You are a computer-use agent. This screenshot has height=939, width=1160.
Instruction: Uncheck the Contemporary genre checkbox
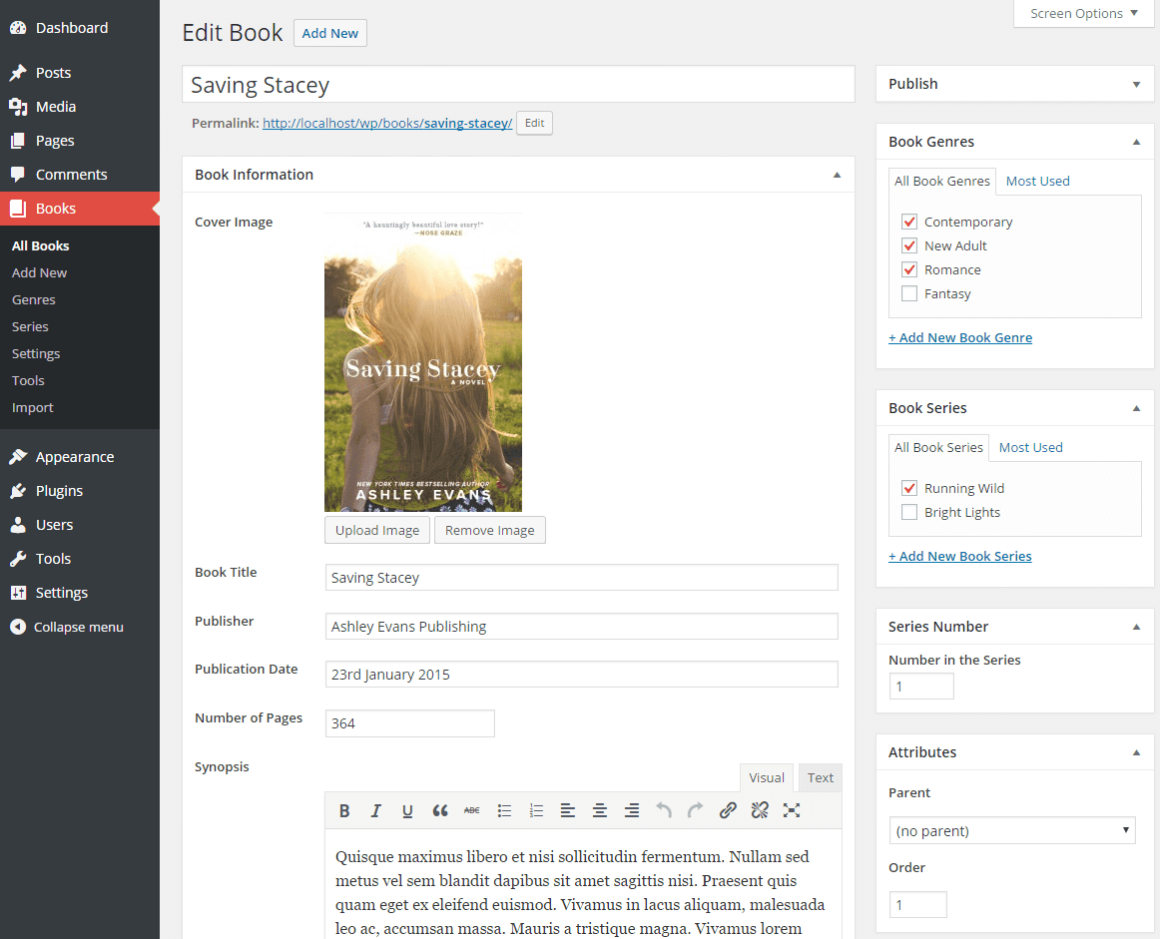[908, 222]
